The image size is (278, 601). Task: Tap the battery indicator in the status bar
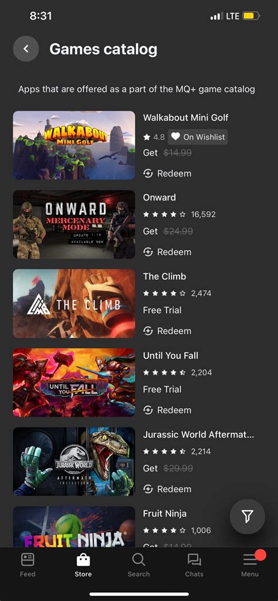251,16
